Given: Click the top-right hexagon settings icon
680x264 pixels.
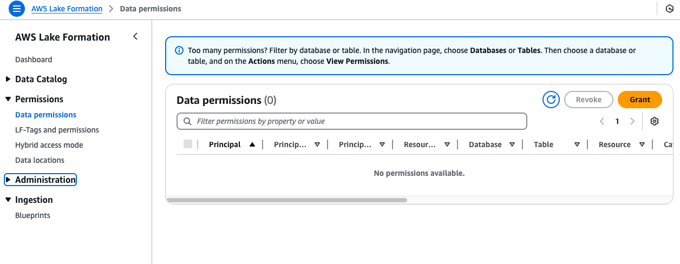Looking at the screenshot, I should tap(669, 9).
